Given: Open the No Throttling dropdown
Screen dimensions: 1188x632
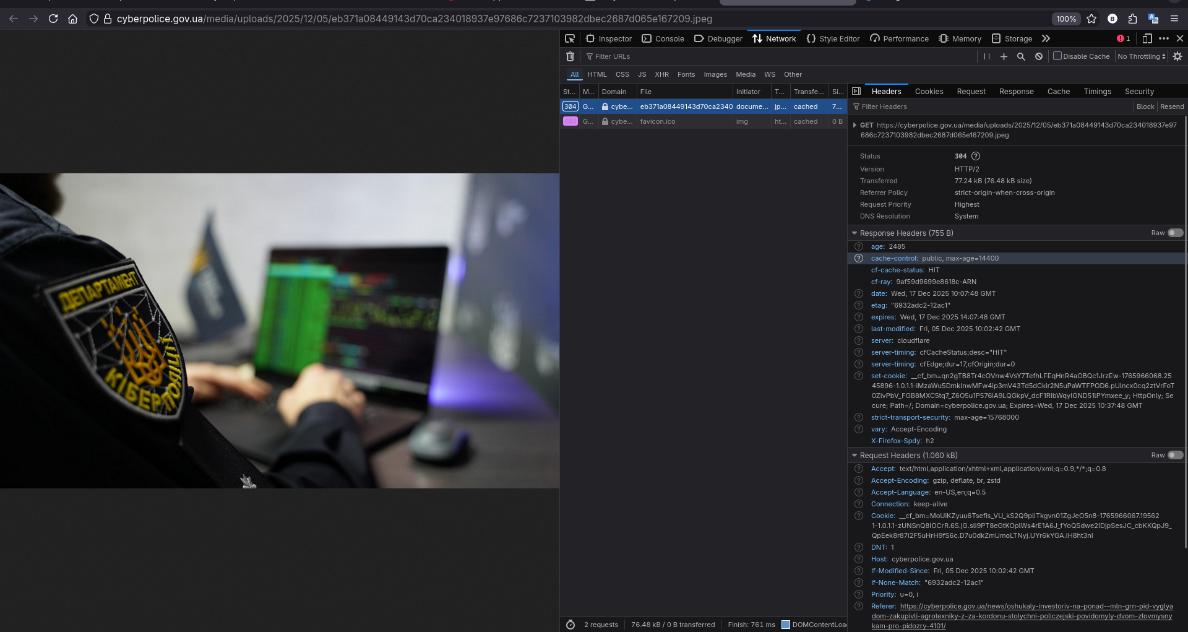Looking at the screenshot, I should point(1141,56).
